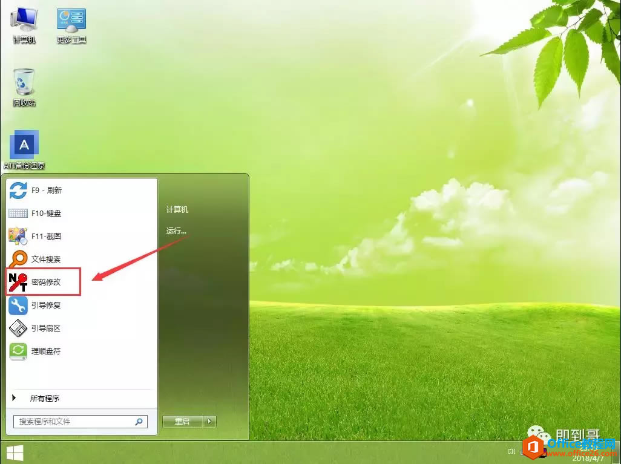This screenshot has width=621, height=464.
Task: Choose 引导扇区 in the start menu
Action: (46, 328)
